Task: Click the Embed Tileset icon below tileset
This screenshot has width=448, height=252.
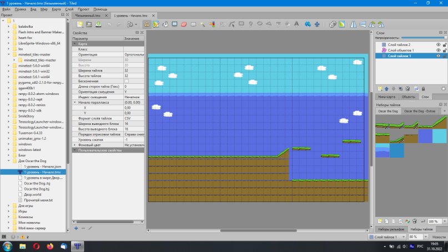Action: (x=386, y=221)
